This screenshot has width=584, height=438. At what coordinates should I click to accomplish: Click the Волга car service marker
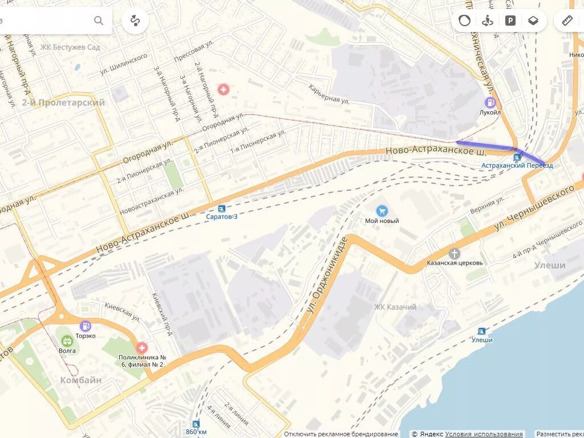pyautogui.click(x=67, y=341)
